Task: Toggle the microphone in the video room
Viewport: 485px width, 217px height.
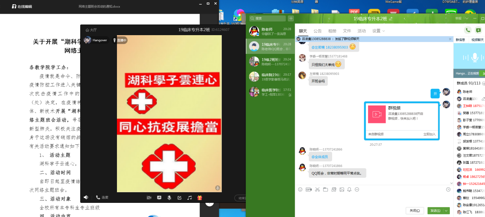Action: (x=169, y=198)
